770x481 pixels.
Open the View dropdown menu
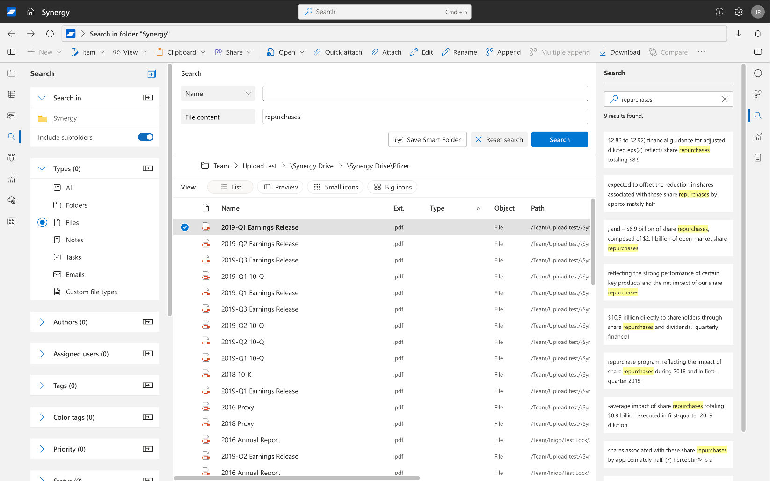click(130, 52)
